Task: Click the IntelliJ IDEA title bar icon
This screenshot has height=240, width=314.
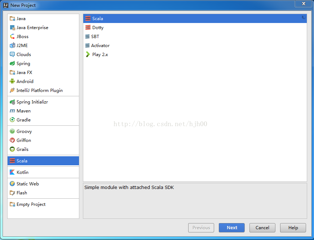Action: coord(6,5)
